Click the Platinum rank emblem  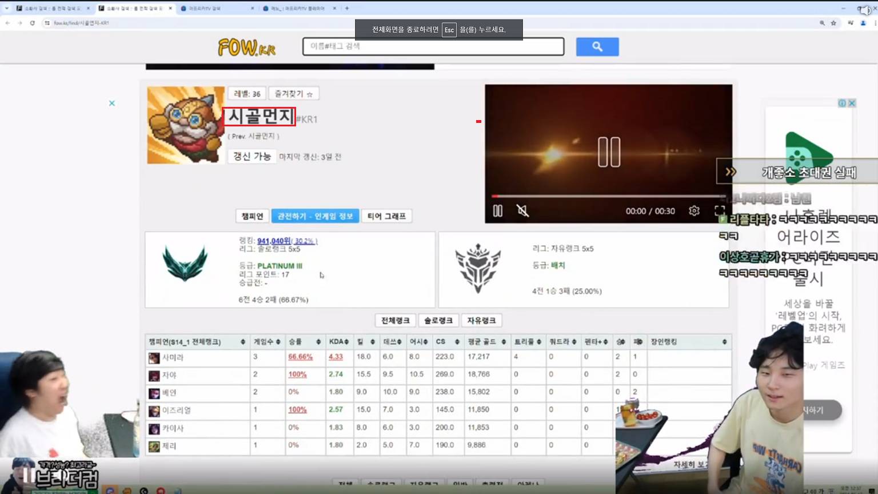185,263
